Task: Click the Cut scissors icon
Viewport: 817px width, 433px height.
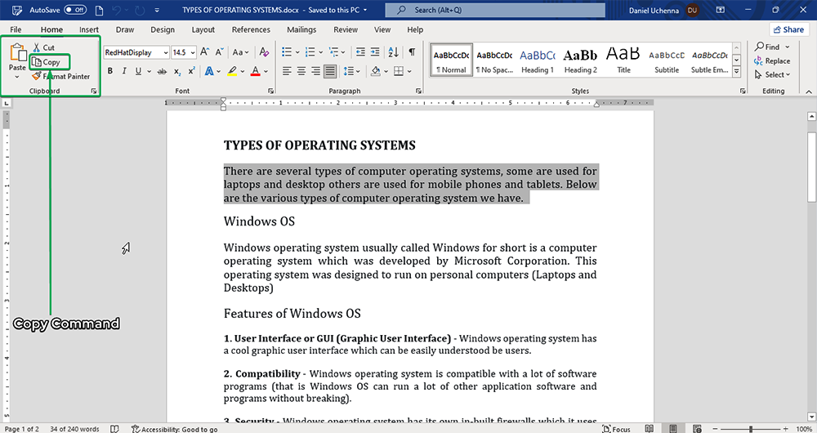Action: click(37, 48)
